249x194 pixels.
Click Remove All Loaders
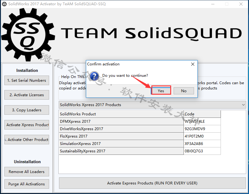point(27,172)
